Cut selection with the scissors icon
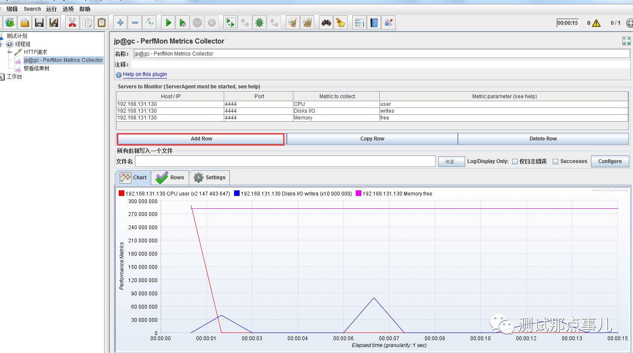Viewport: 633px width, 353px height. 72,23
